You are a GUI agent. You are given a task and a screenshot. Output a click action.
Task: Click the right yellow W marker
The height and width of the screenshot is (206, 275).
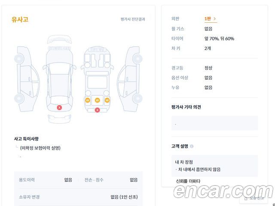coord(107,100)
